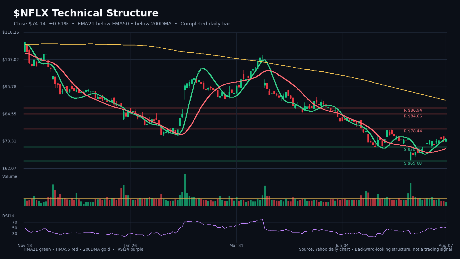
Task: Click the S $70 support label
Action: click(413, 149)
